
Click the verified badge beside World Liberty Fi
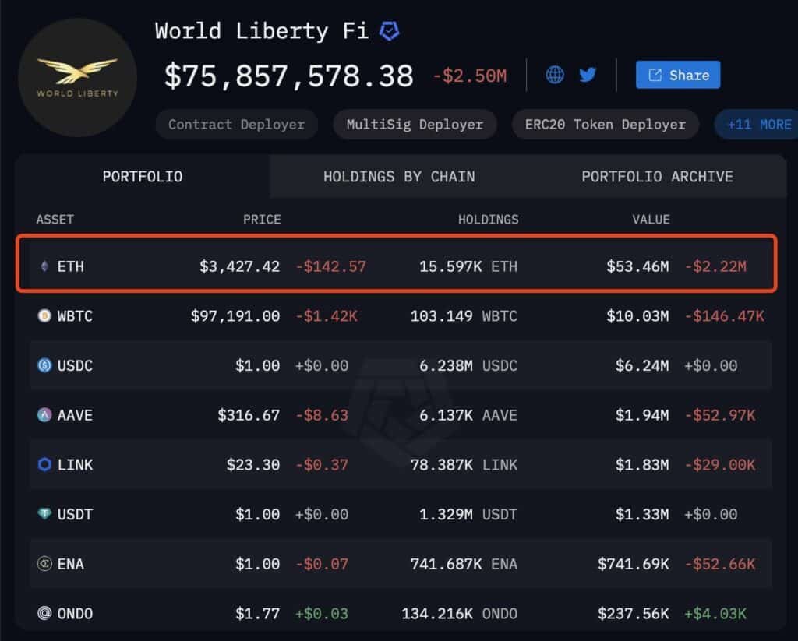point(389,31)
